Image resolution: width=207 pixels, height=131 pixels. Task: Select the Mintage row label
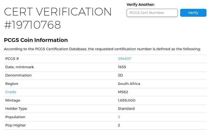pos(13,100)
